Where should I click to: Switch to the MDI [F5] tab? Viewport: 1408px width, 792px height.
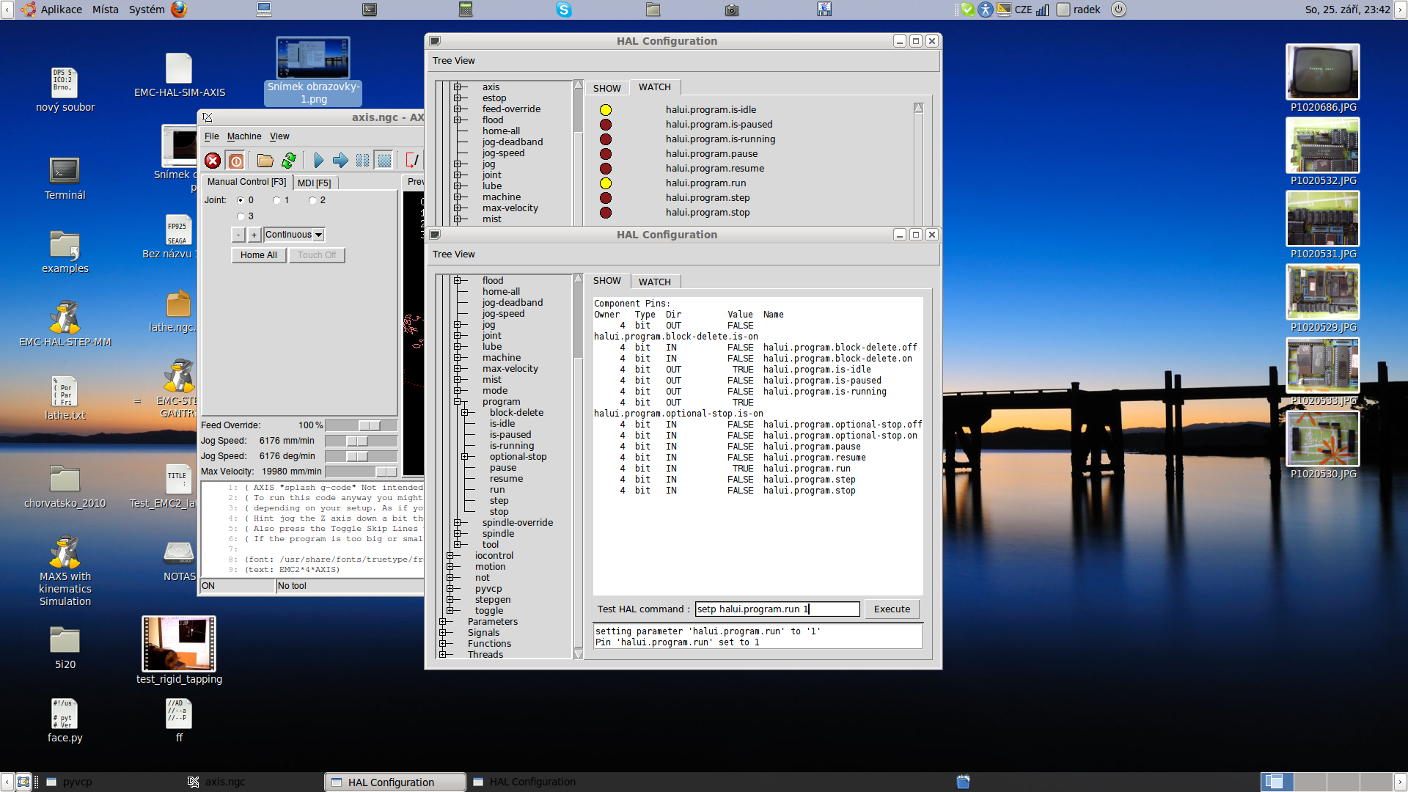314,183
